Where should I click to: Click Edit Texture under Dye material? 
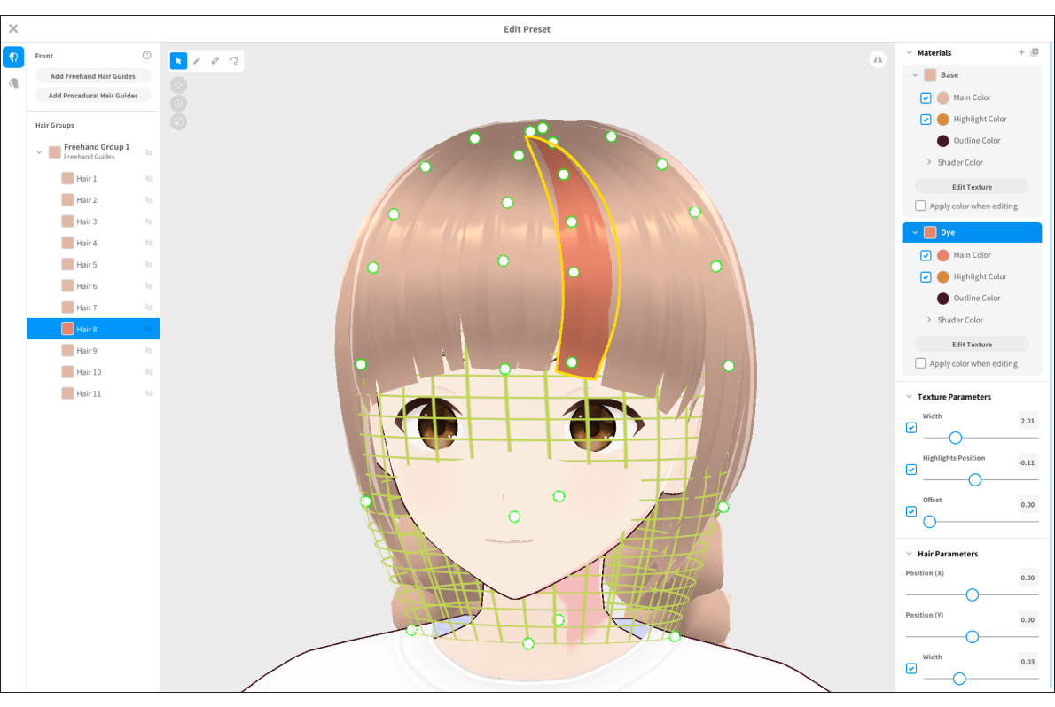coord(972,345)
